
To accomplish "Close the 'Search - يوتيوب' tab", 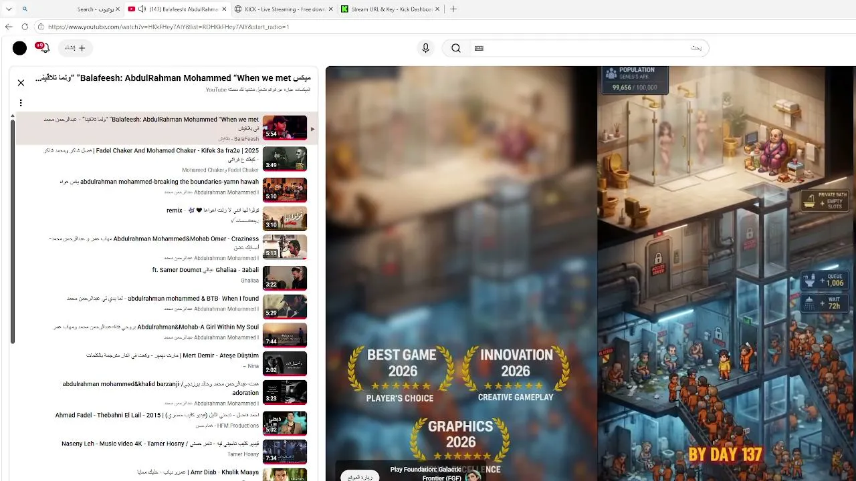I will (118, 9).
